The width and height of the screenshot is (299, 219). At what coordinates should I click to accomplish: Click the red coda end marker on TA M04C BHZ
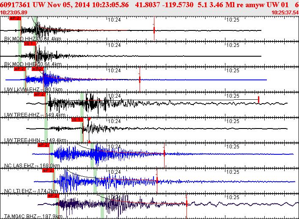[x=187, y=203]
